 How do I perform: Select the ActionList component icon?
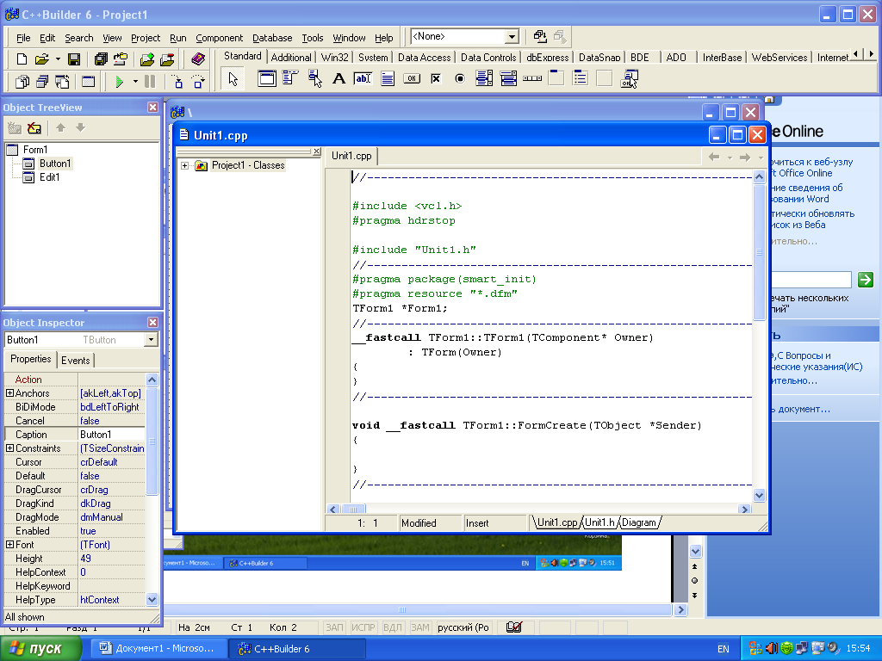(x=629, y=78)
